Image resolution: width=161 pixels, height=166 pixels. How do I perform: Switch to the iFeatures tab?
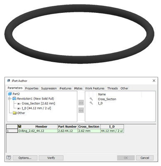click(65, 88)
